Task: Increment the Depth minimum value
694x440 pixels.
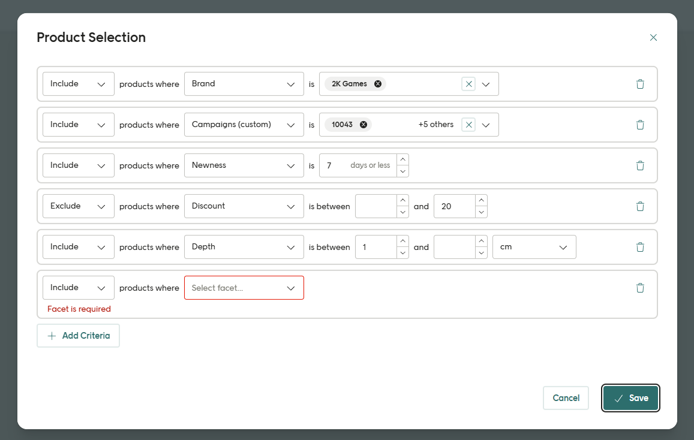Action: click(403, 241)
